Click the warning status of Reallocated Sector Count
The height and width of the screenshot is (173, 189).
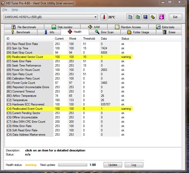(126, 57)
